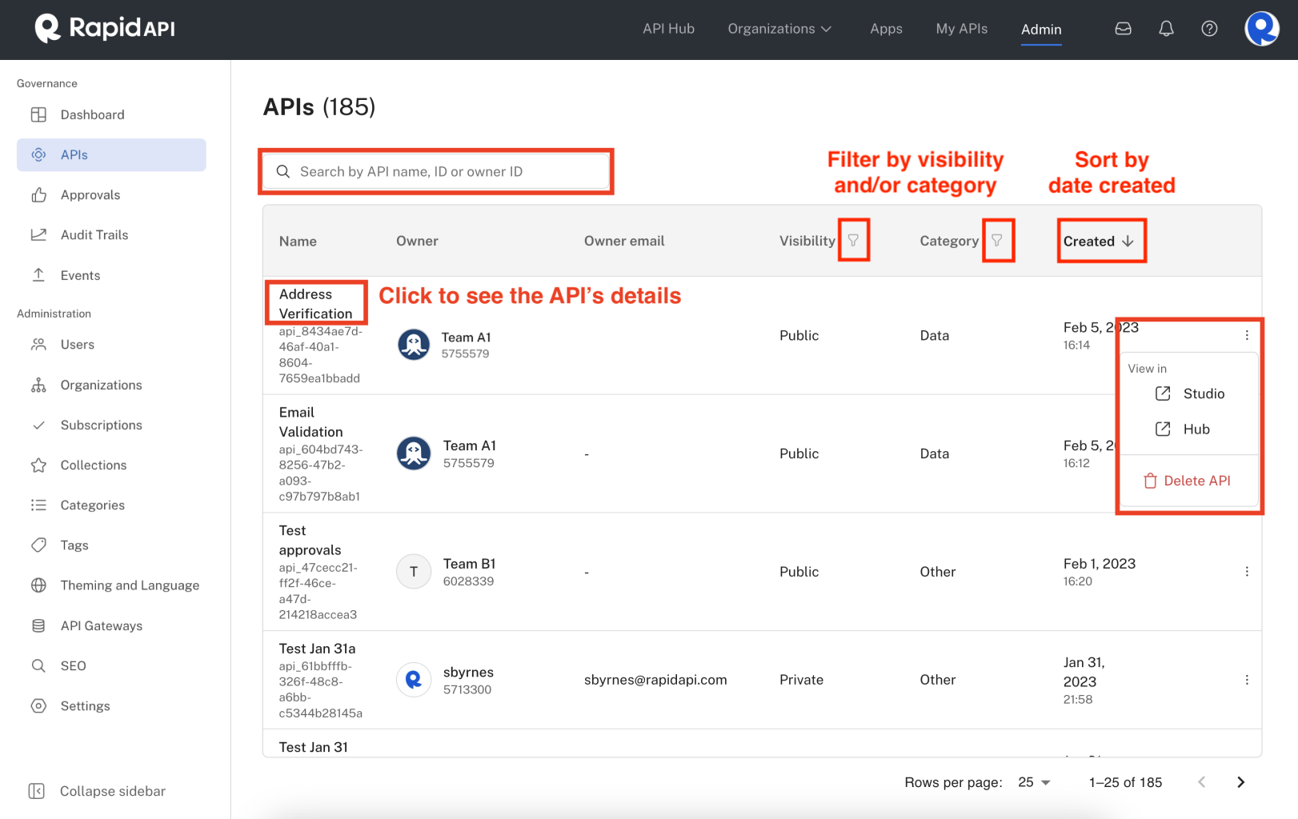
Task: Click the Settings gear icon
Action: click(x=38, y=705)
